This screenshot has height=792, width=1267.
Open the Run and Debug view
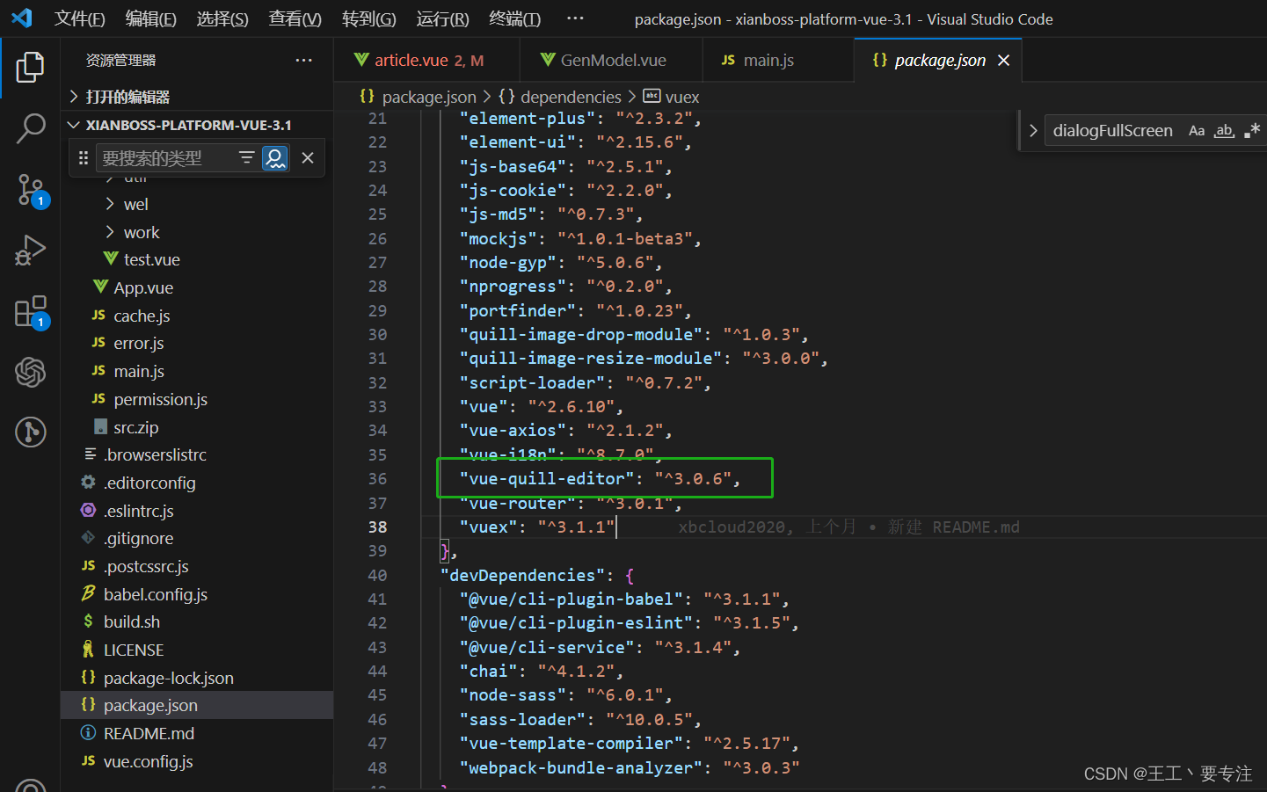pyautogui.click(x=31, y=251)
